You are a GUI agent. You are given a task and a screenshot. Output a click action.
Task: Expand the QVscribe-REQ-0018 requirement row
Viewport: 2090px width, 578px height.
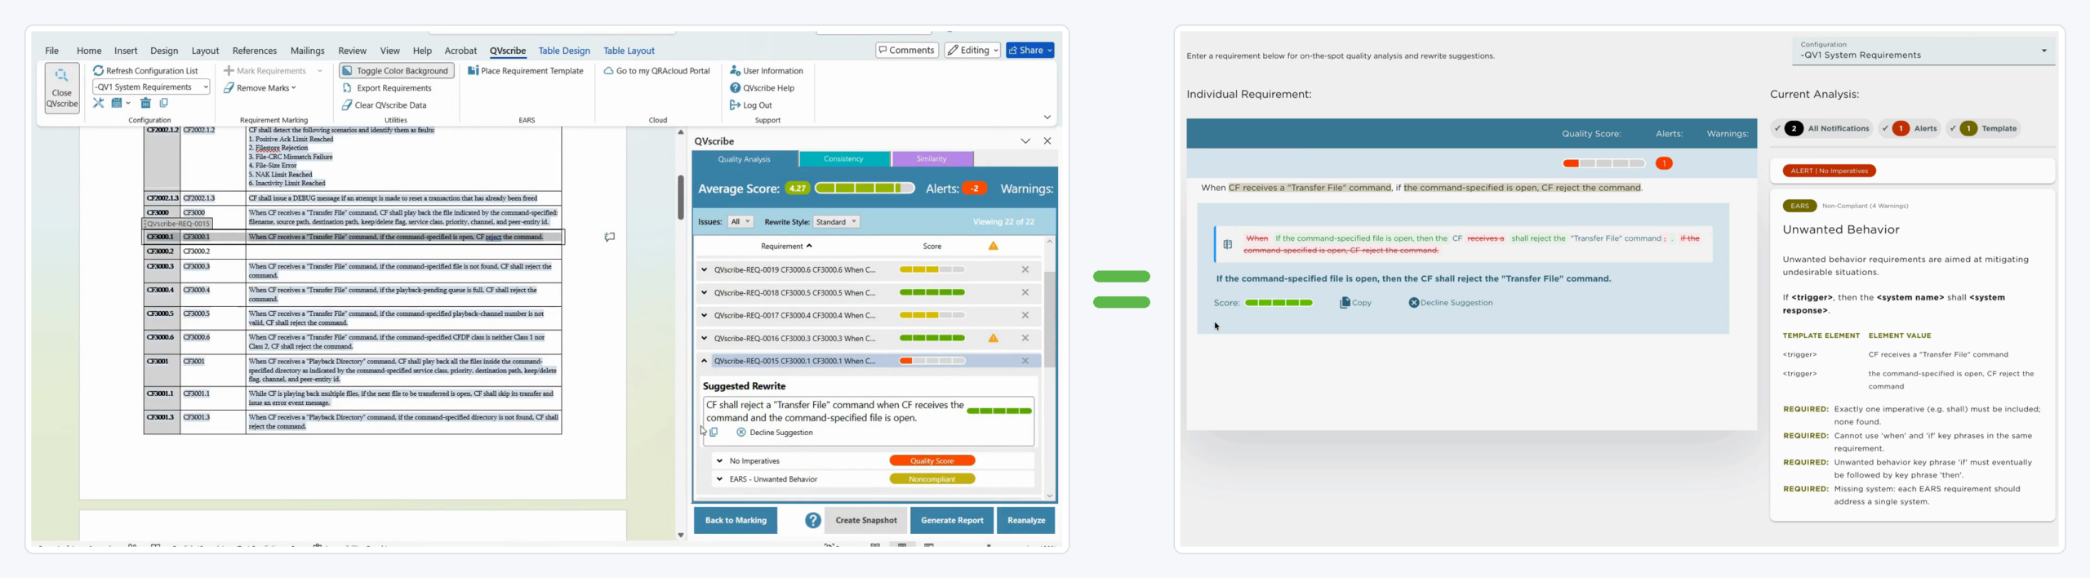[705, 292]
